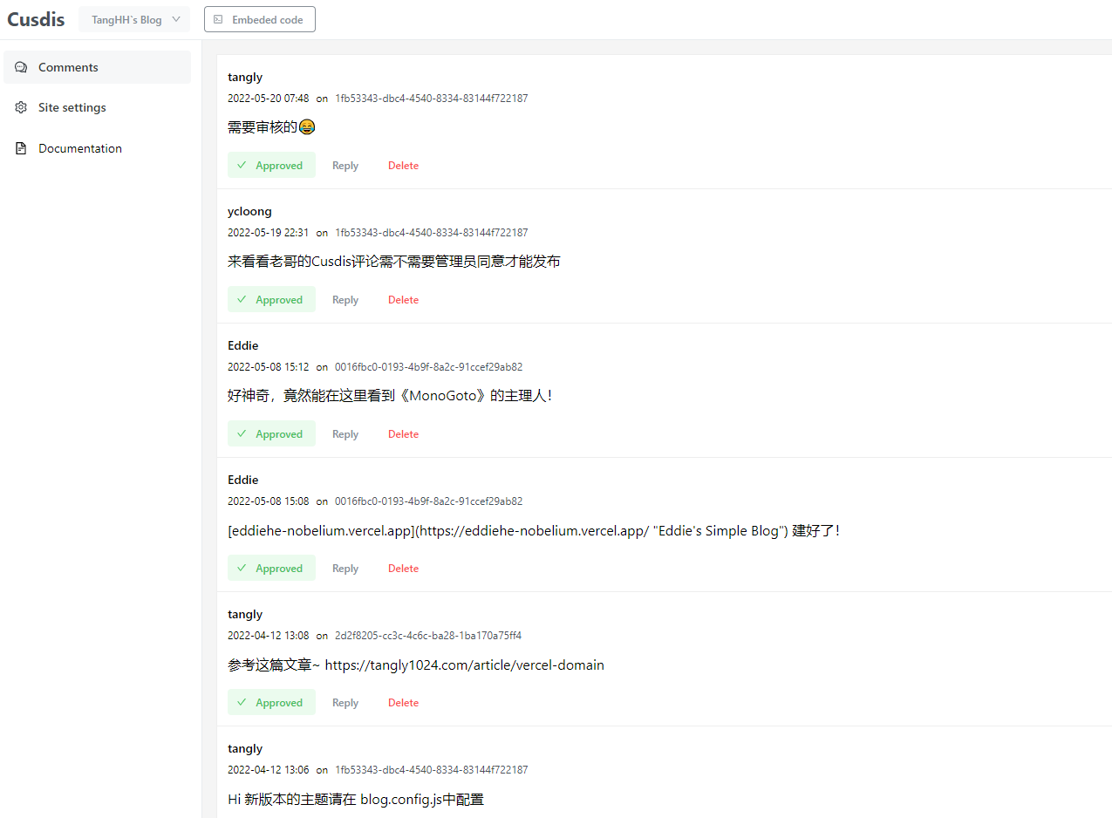
Task: Open page link on Eddie's 15:12 comment
Action: pos(428,367)
